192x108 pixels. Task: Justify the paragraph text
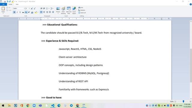coord(50,12)
